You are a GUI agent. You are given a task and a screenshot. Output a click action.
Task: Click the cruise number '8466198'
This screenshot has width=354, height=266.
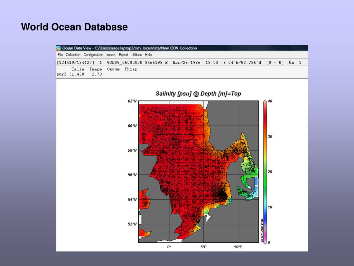153,63
